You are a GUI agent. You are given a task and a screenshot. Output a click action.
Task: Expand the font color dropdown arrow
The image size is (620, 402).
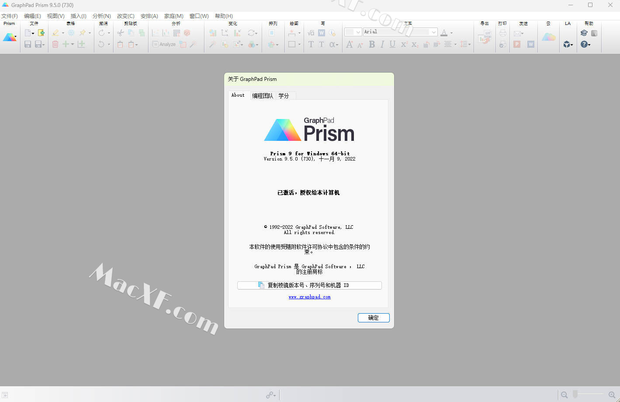[451, 33]
